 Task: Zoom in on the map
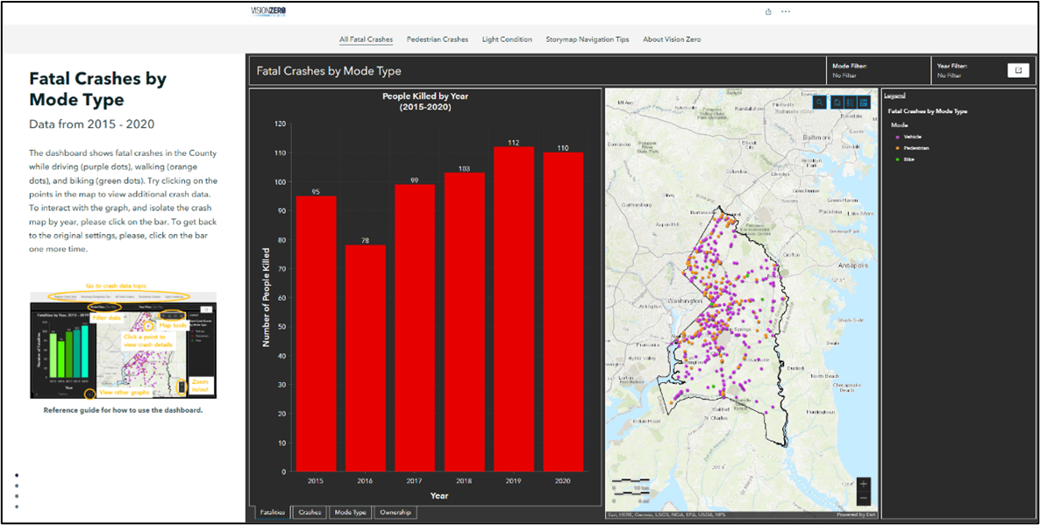coord(864,484)
